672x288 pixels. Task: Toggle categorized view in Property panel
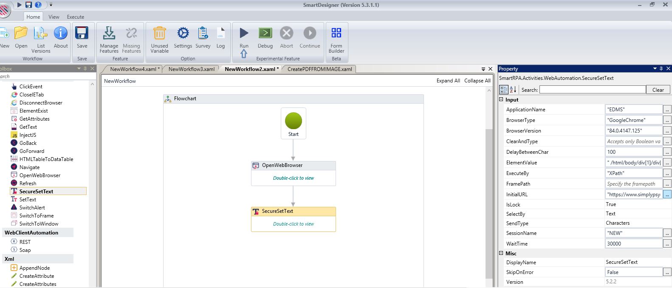[504, 90]
